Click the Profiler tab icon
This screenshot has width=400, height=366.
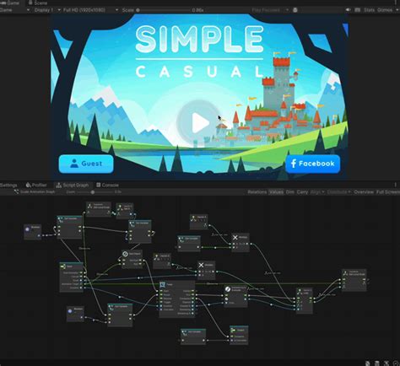(x=28, y=185)
